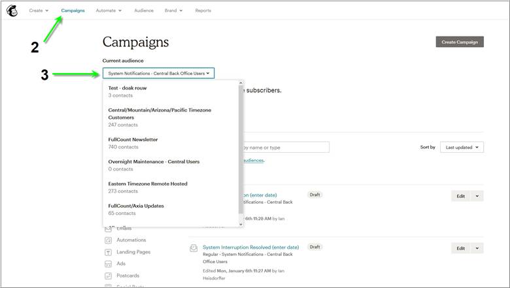Go to the Campaigns tab
The height and width of the screenshot is (288, 510).
tap(73, 10)
